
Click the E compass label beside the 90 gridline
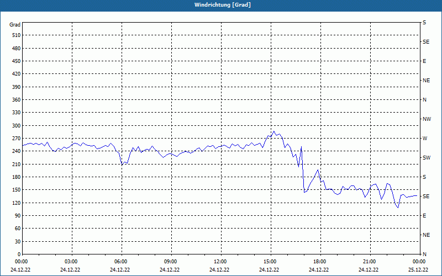click(x=424, y=216)
